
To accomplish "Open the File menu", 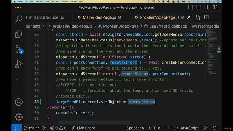I will pyautogui.click(x=26, y=1).
